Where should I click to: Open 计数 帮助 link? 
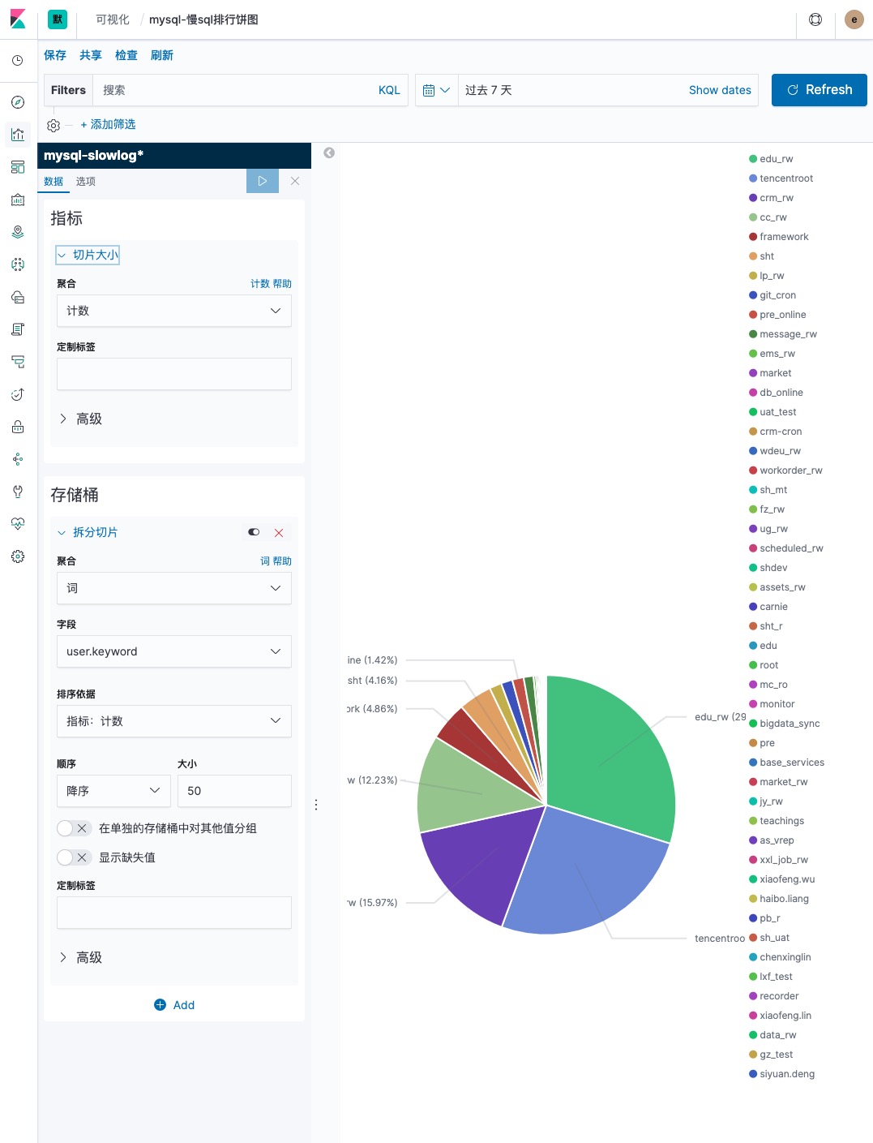point(271,284)
